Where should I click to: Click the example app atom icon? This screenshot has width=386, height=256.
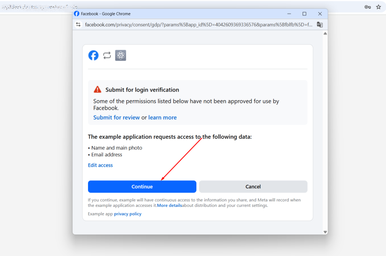(x=121, y=56)
